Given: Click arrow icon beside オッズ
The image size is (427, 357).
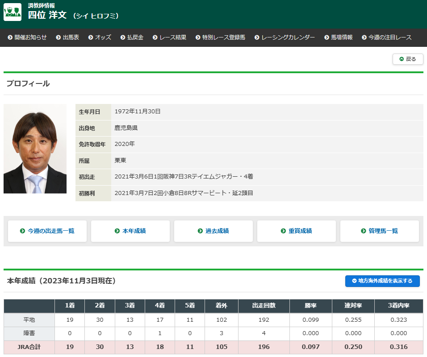Looking at the screenshot, I should [91, 37].
